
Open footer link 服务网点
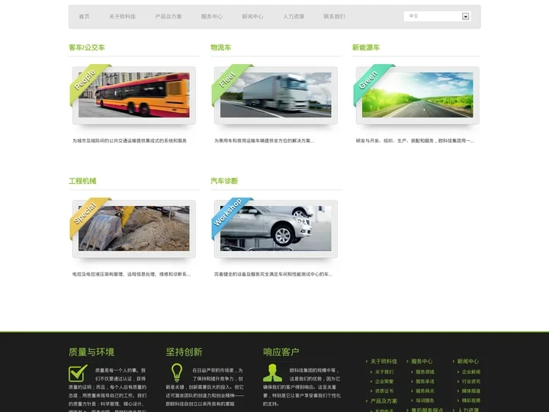tap(425, 391)
